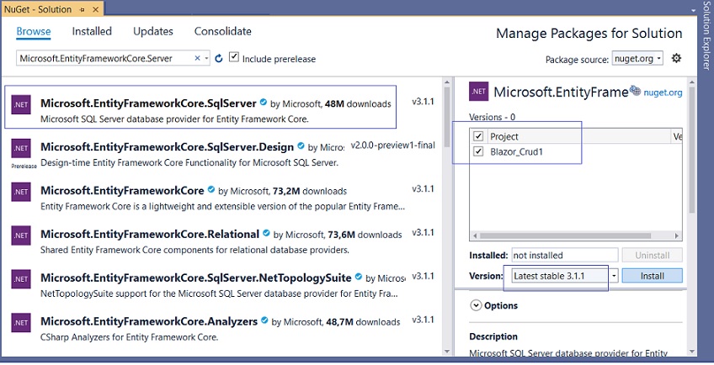Viewport: 714px width, 365px height.
Task: Click verified badge of EntityFrameworkCore.Analyzers
Action: pyautogui.click(x=264, y=321)
